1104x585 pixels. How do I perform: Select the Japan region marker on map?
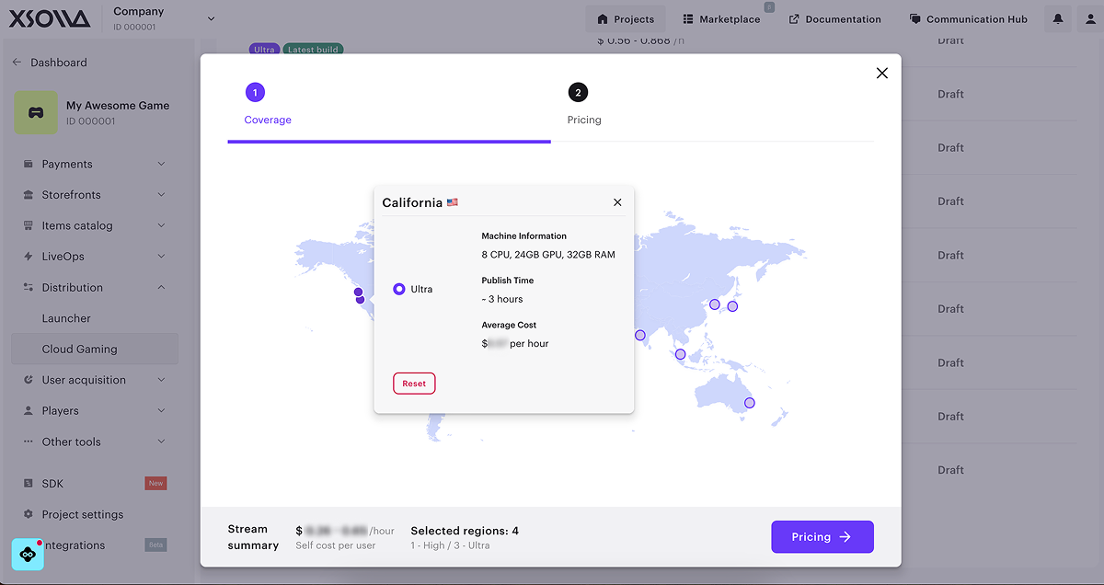(x=732, y=306)
